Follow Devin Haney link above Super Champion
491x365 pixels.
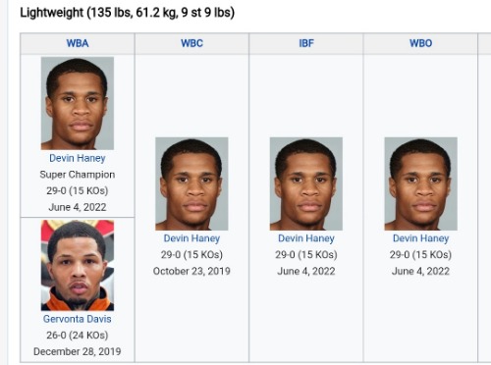point(78,158)
